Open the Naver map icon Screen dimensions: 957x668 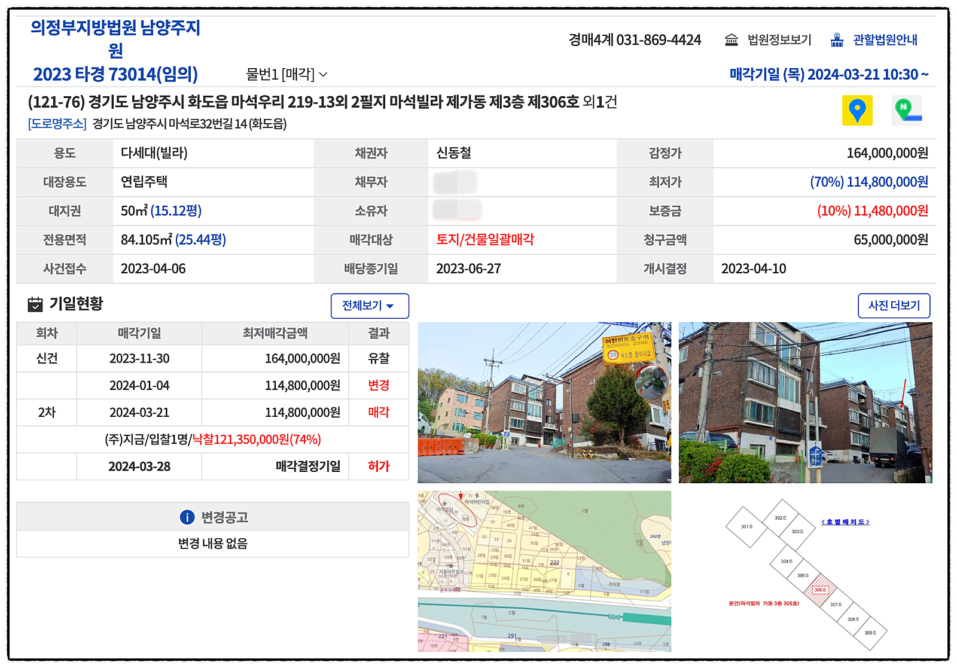pyautogui.click(x=907, y=110)
